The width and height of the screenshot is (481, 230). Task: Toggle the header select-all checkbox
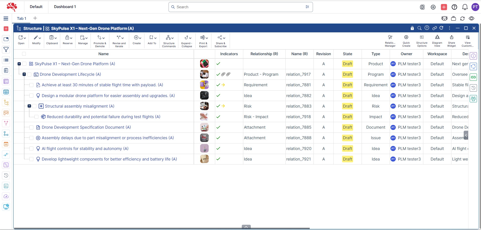coord(24,54)
